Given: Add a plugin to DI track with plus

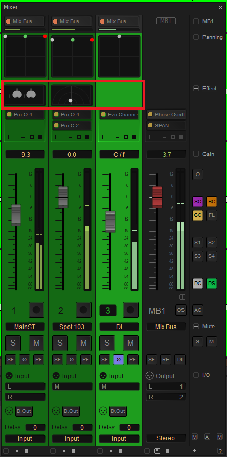Looking at the screenshot, I should pos(102,137).
